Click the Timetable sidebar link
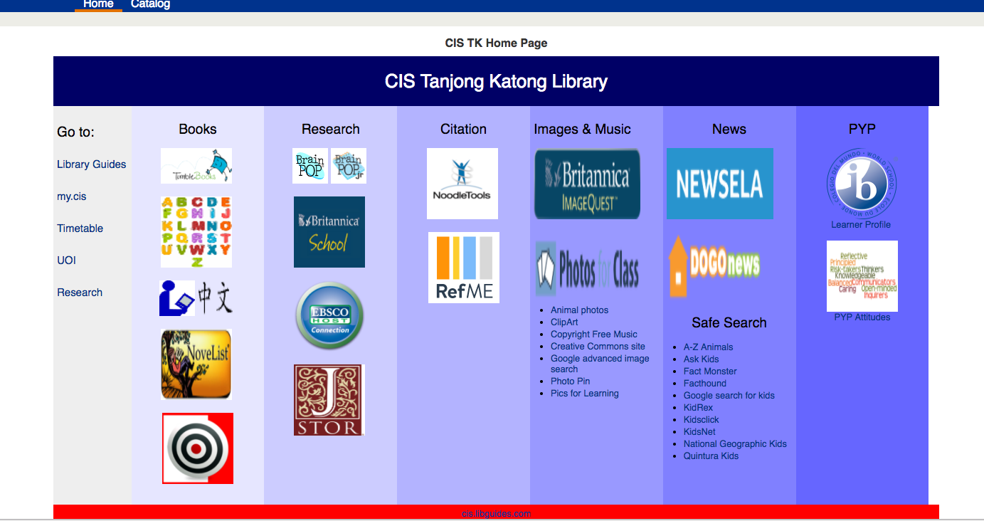The width and height of the screenshot is (984, 521). (80, 228)
